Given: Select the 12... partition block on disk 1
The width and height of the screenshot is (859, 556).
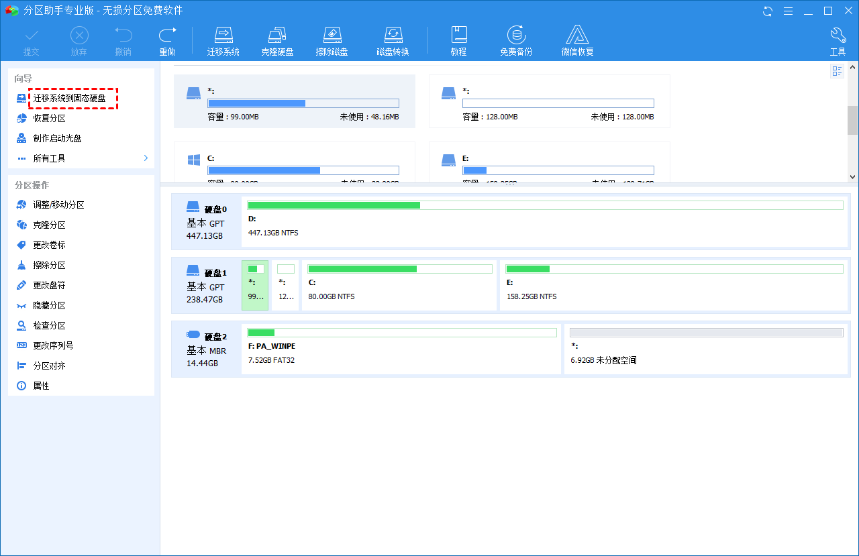Looking at the screenshot, I should coord(285,285).
